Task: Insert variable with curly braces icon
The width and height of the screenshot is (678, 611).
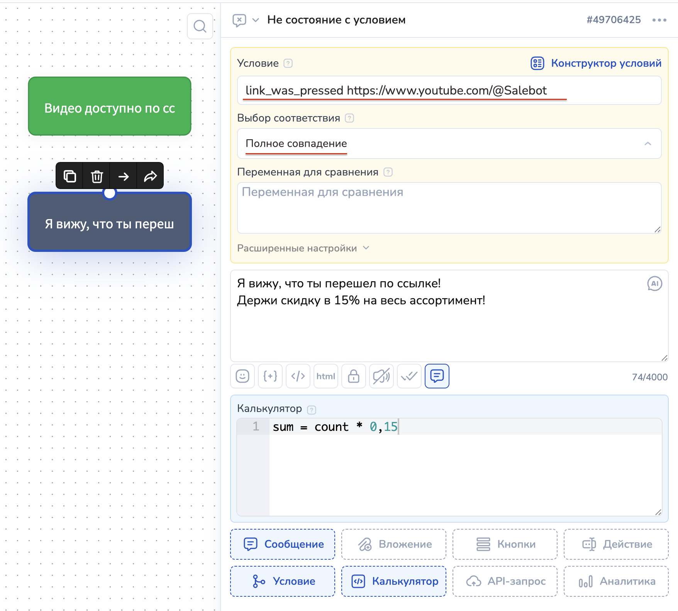Action: 270,376
